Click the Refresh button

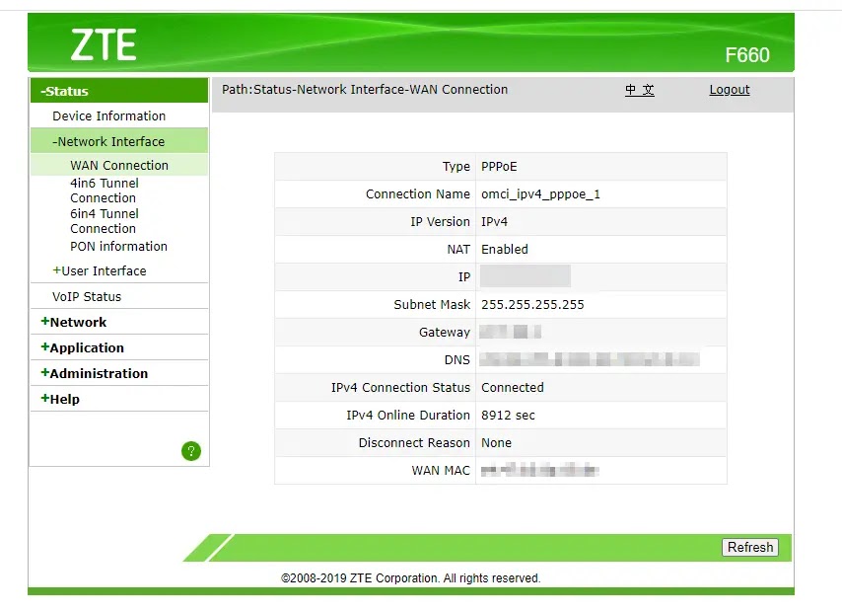pyautogui.click(x=750, y=547)
